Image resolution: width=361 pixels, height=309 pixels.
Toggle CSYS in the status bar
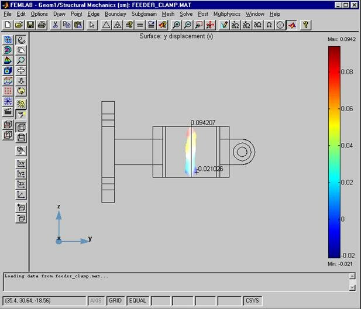tap(252, 301)
